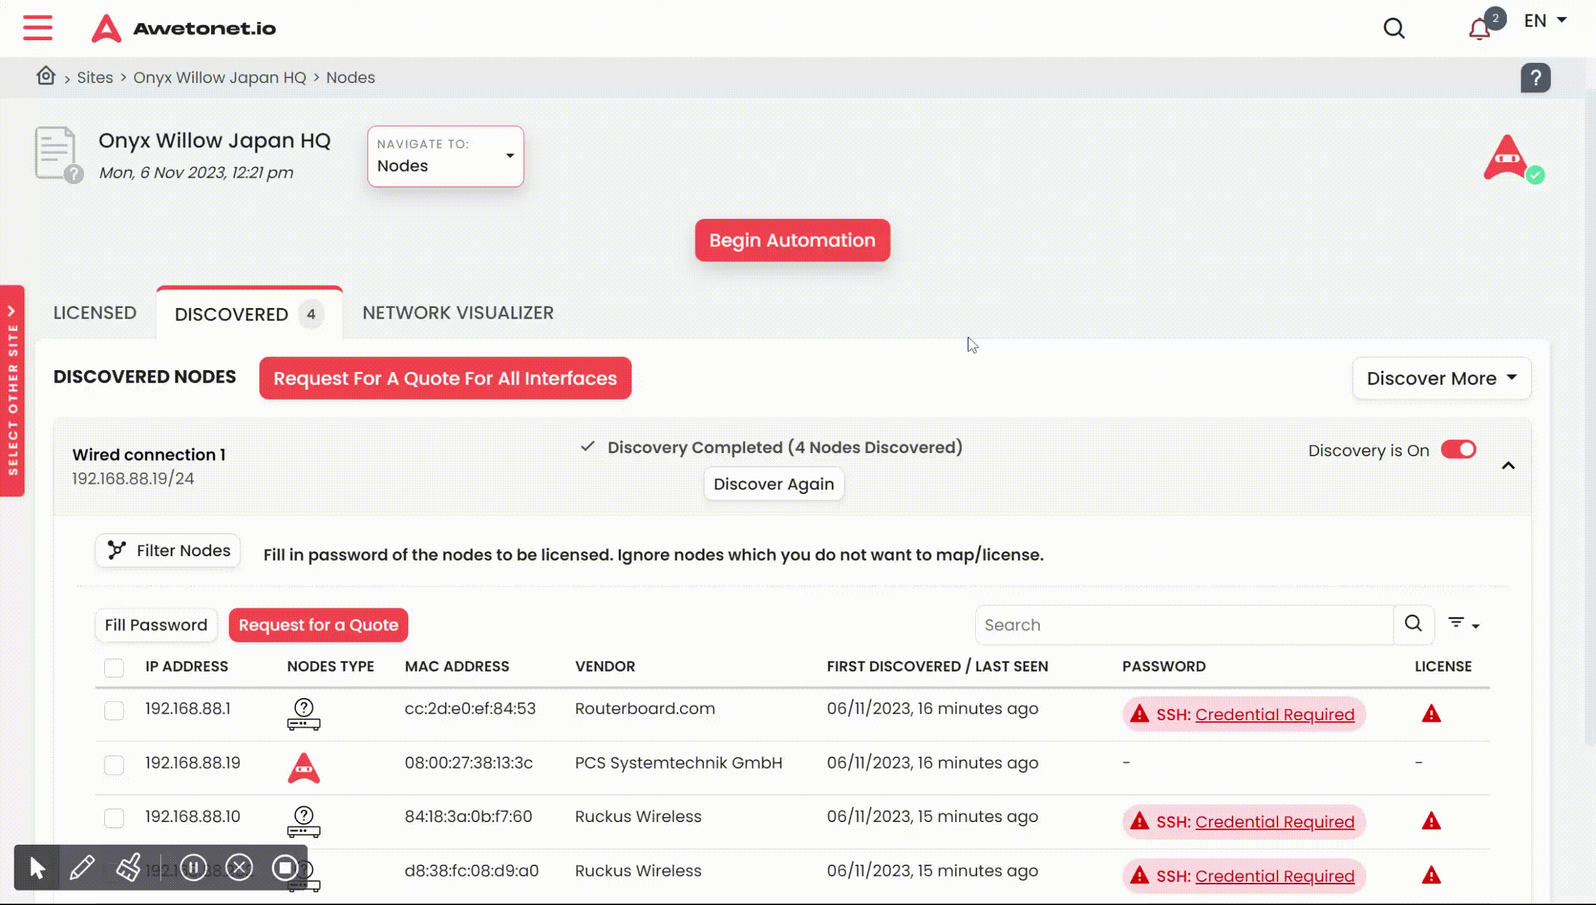1596x905 pixels.
Task: Toggle the Discovery is On switch
Action: click(x=1458, y=449)
